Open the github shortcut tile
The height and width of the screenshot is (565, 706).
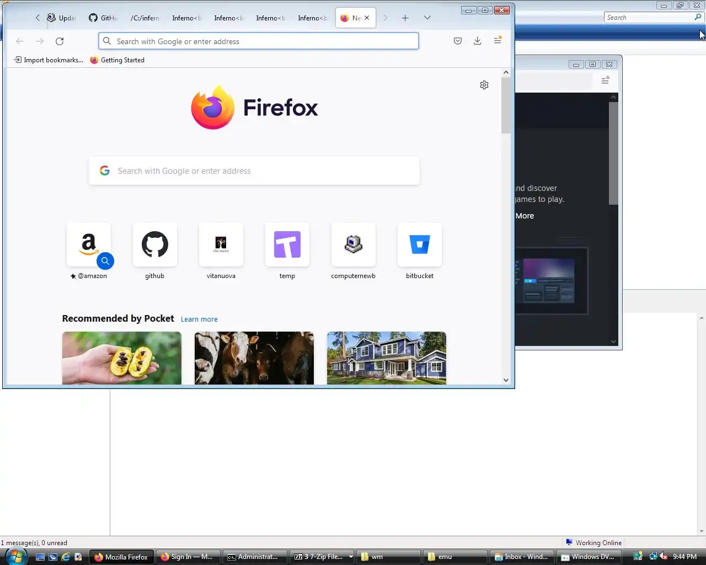[x=155, y=244]
